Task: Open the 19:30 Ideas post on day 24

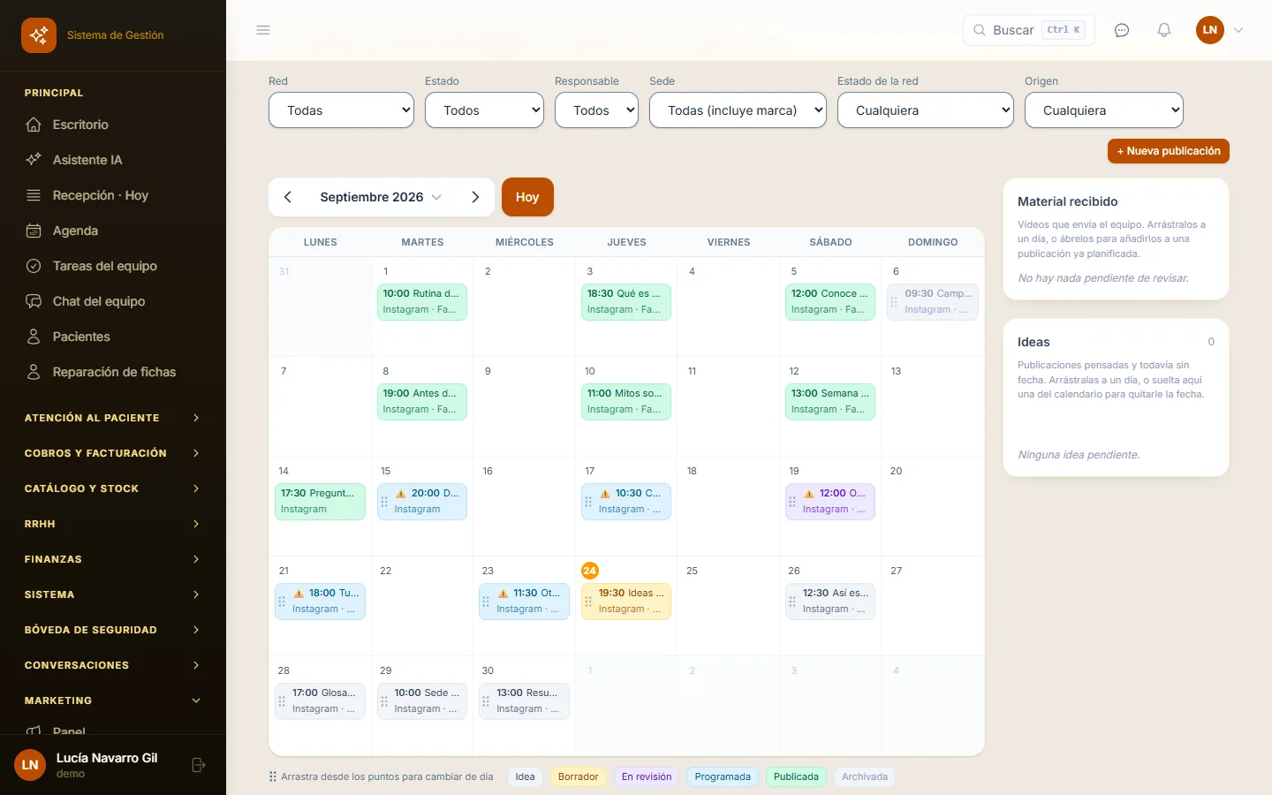Action: [626, 602]
